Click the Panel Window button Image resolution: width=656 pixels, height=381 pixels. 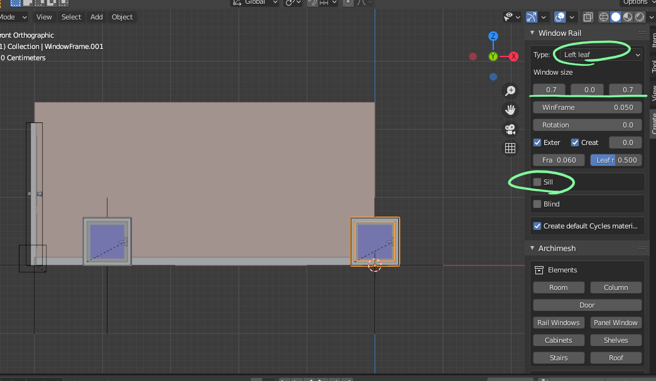pyautogui.click(x=616, y=323)
